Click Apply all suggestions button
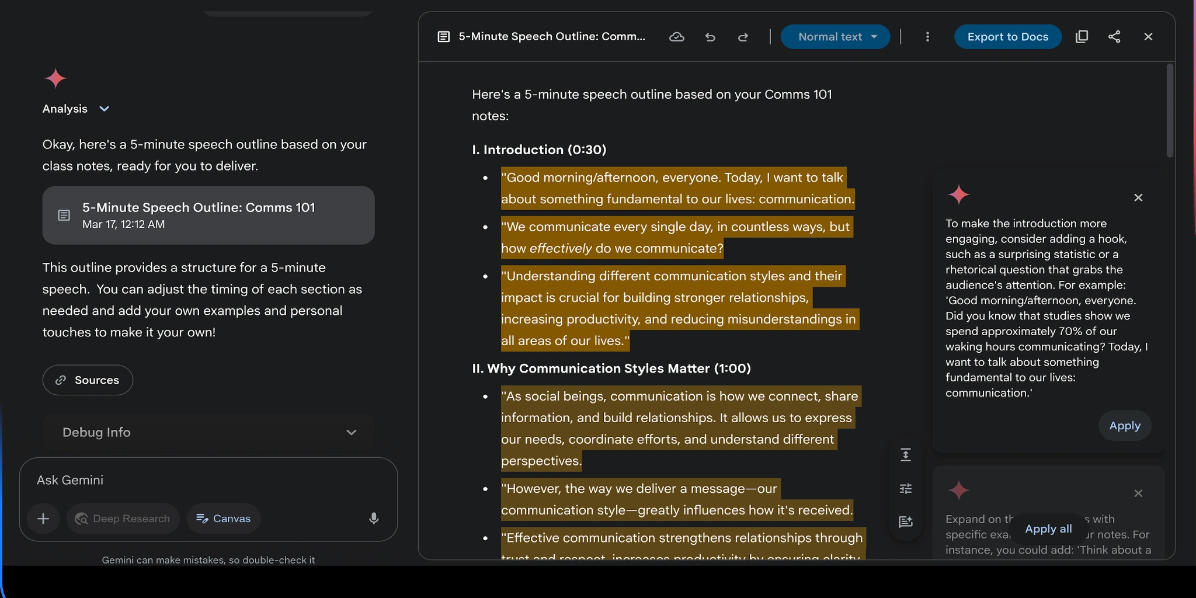Screen dimensions: 1196x598 coord(1048,529)
